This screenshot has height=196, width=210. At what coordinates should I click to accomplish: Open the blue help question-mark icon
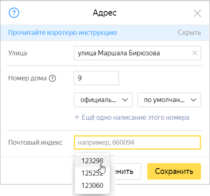click(14, 13)
